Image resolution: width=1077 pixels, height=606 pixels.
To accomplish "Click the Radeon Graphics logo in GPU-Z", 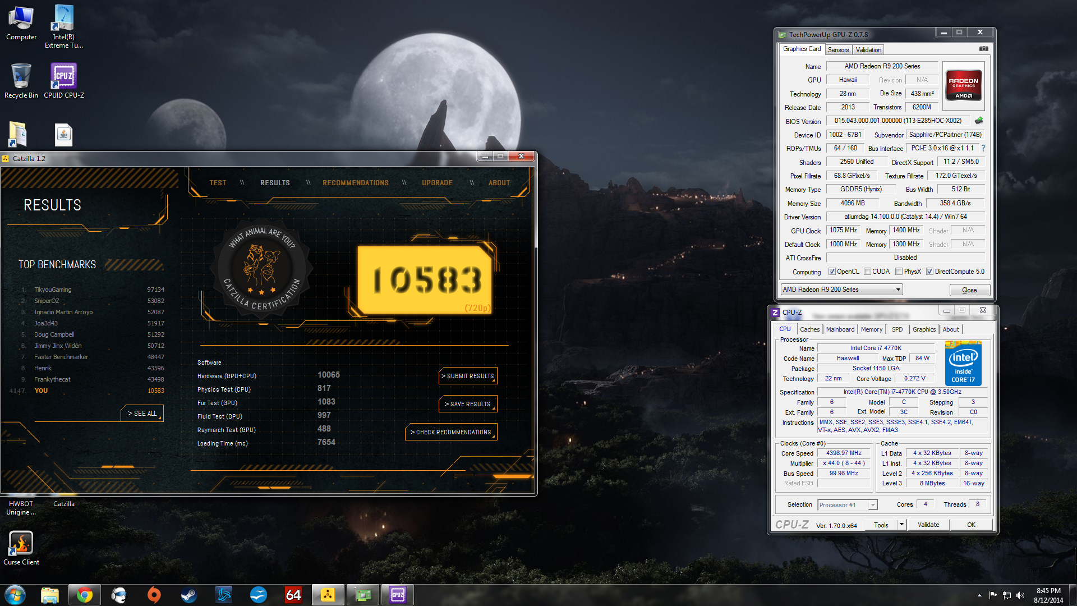I will tap(963, 85).
